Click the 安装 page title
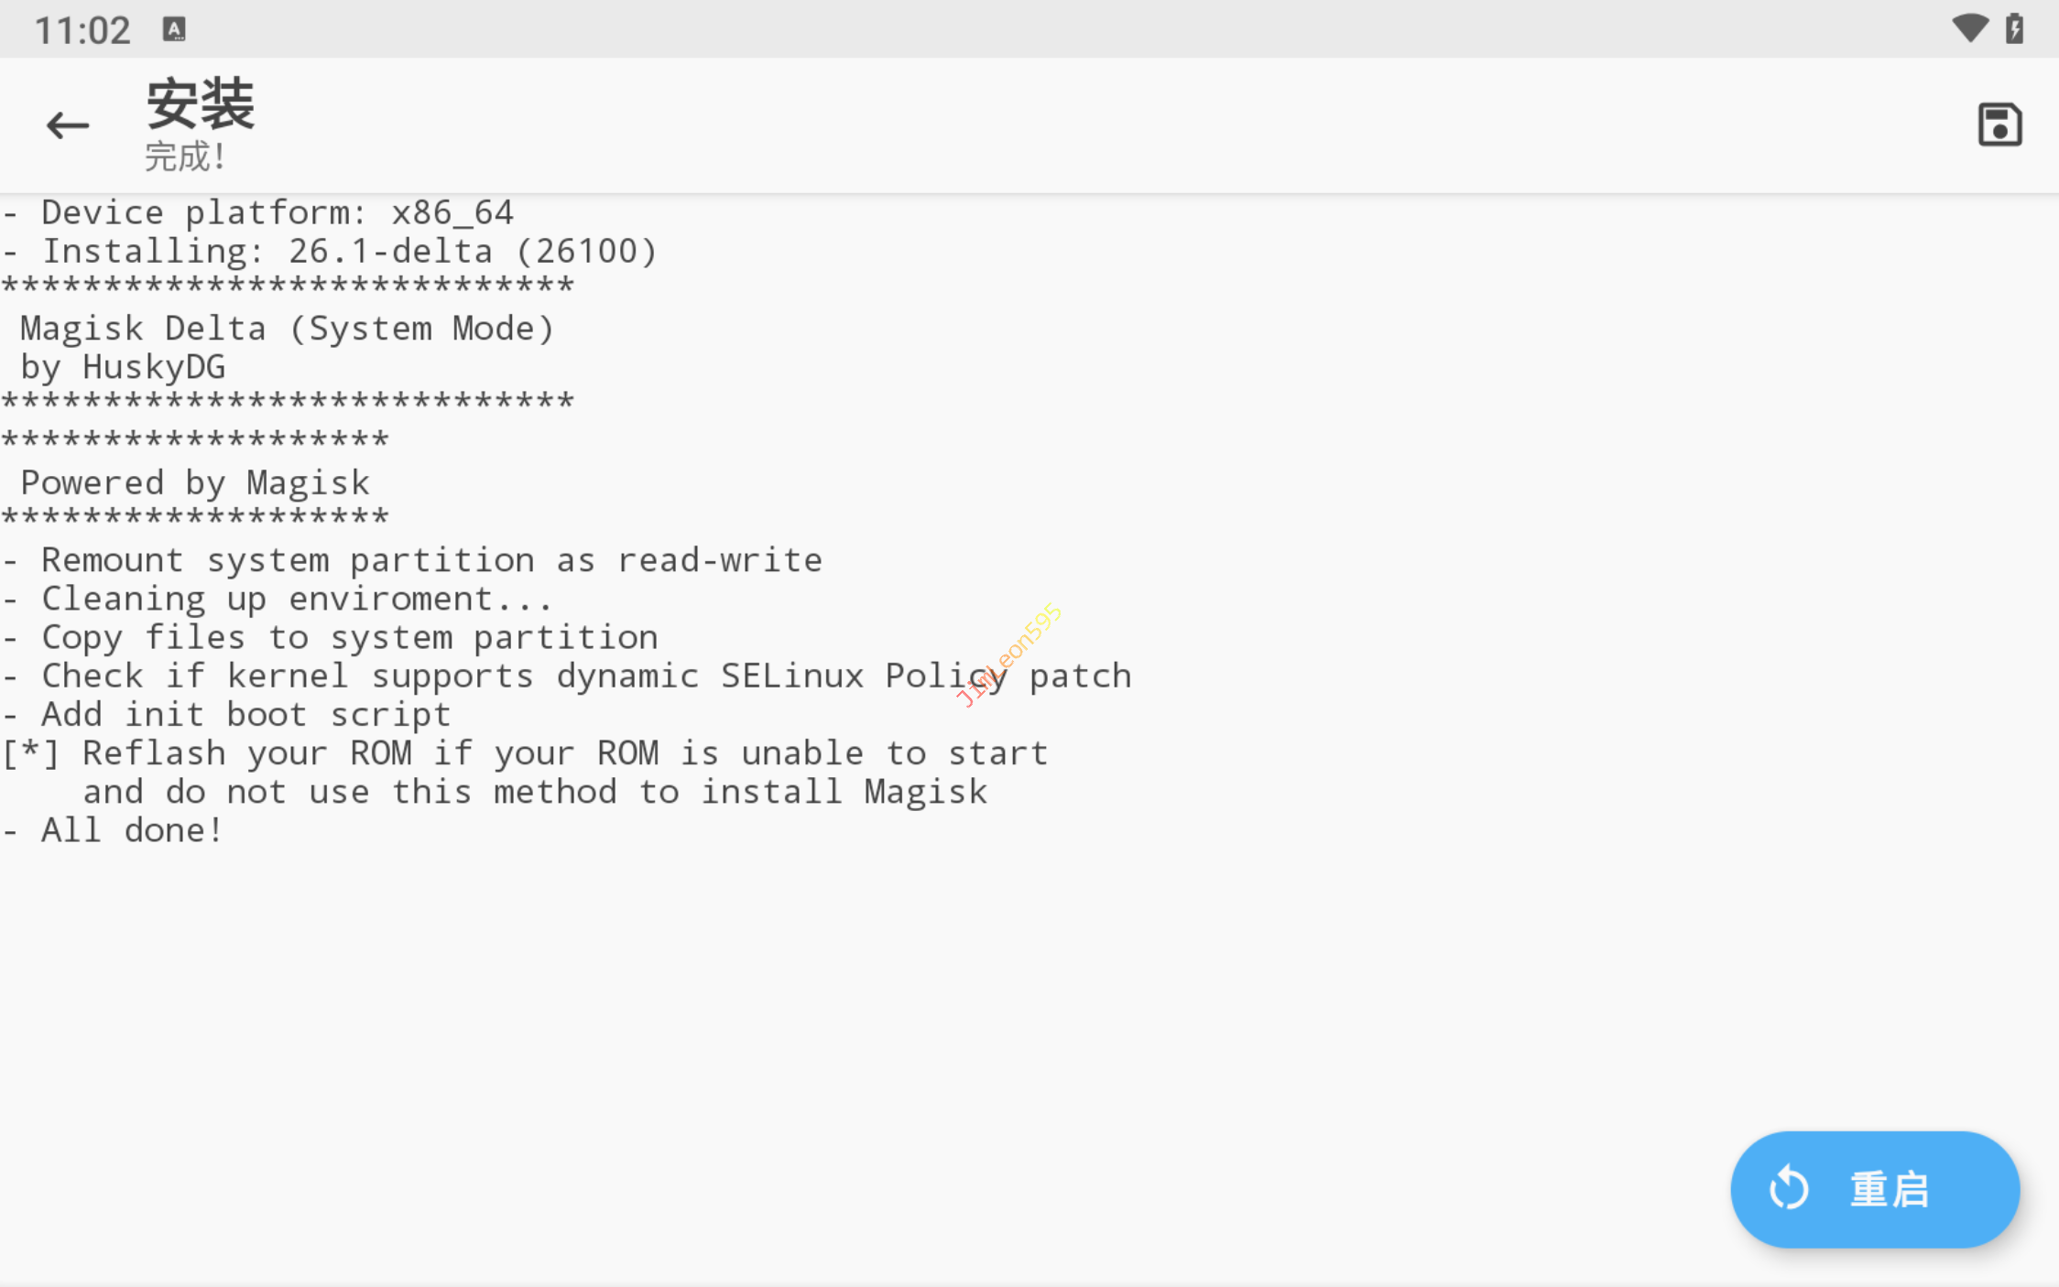The width and height of the screenshot is (2059, 1287). 201,104
